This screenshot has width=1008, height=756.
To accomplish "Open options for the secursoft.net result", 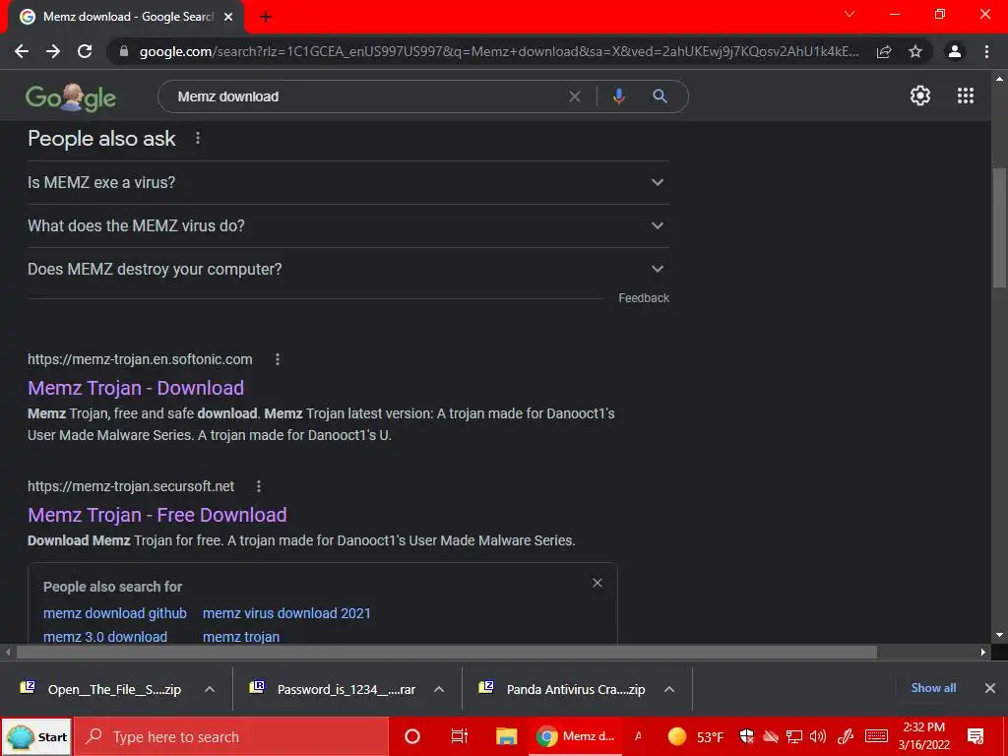I will 259,486.
